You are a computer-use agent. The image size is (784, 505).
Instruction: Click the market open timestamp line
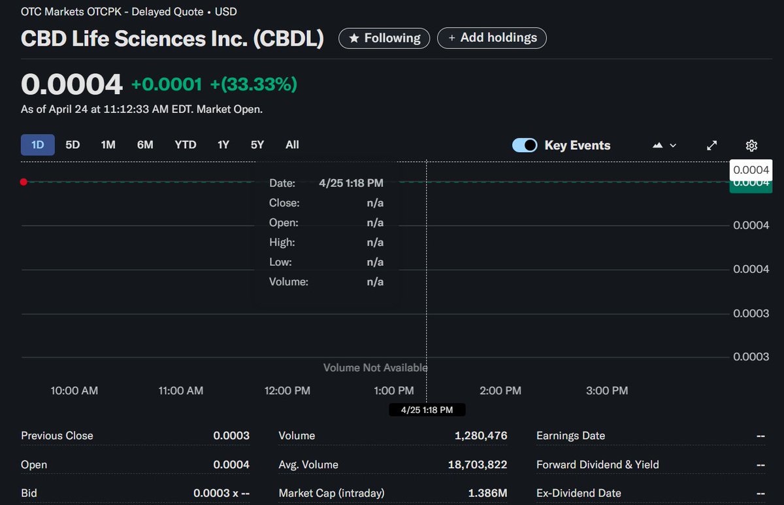(142, 109)
